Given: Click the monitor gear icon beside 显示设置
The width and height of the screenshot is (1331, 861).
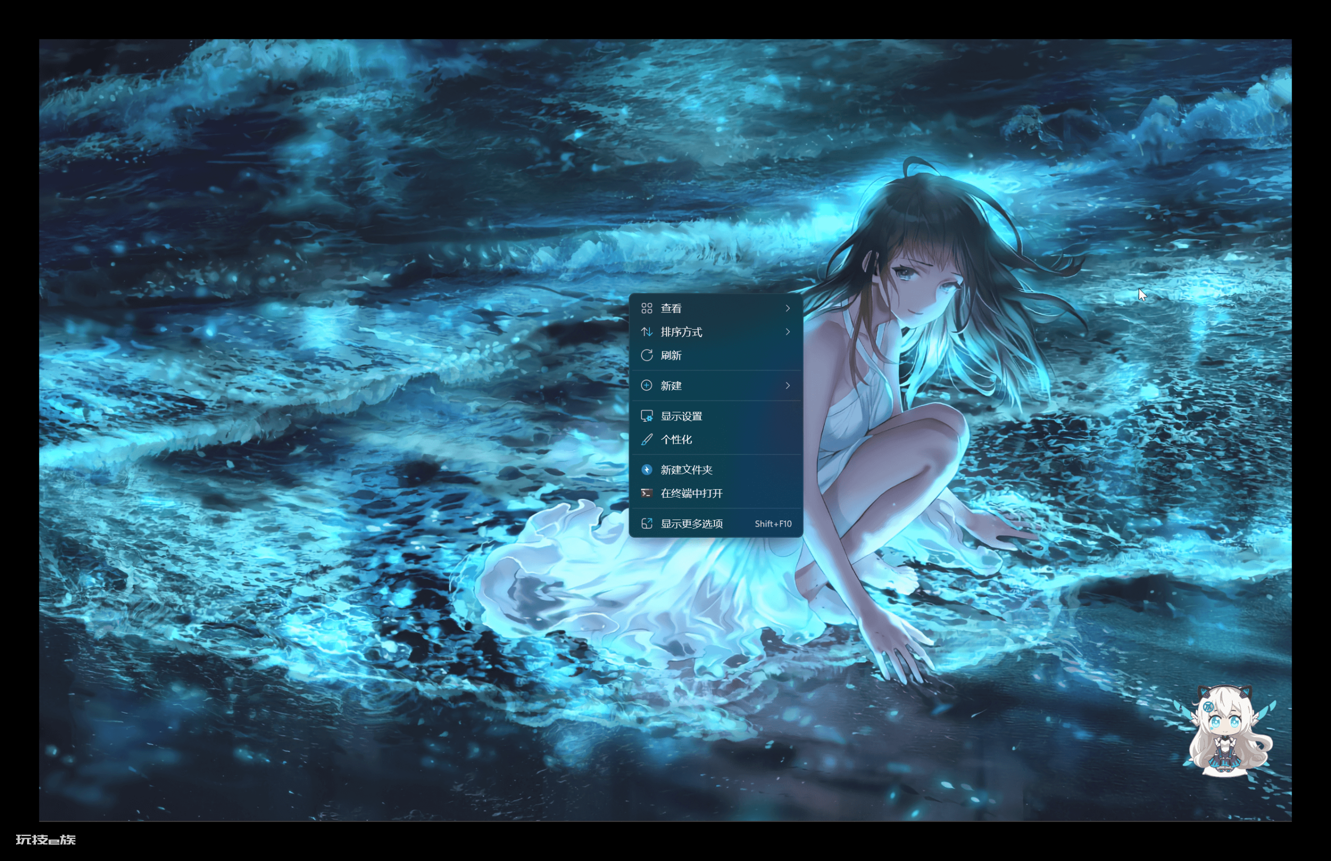Looking at the screenshot, I should click(647, 416).
